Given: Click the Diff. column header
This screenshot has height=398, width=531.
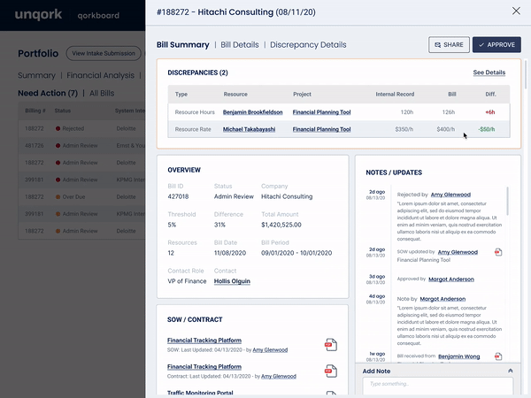Looking at the screenshot, I should coord(490,94).
